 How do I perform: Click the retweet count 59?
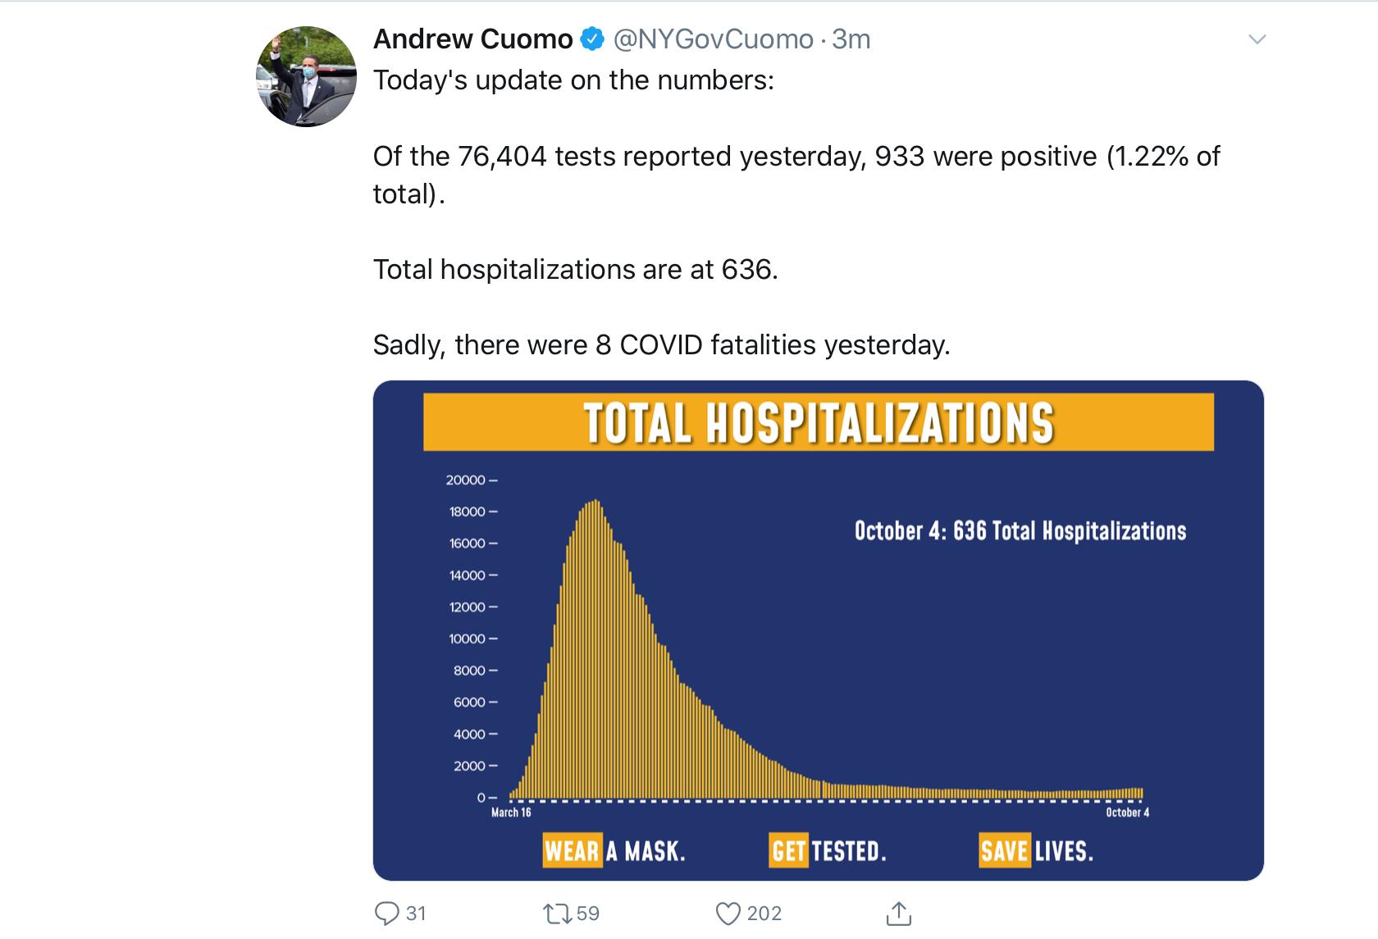pos(587,913)
